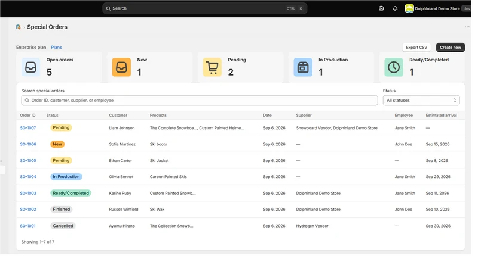Click Create new button

tap(451, 48)
